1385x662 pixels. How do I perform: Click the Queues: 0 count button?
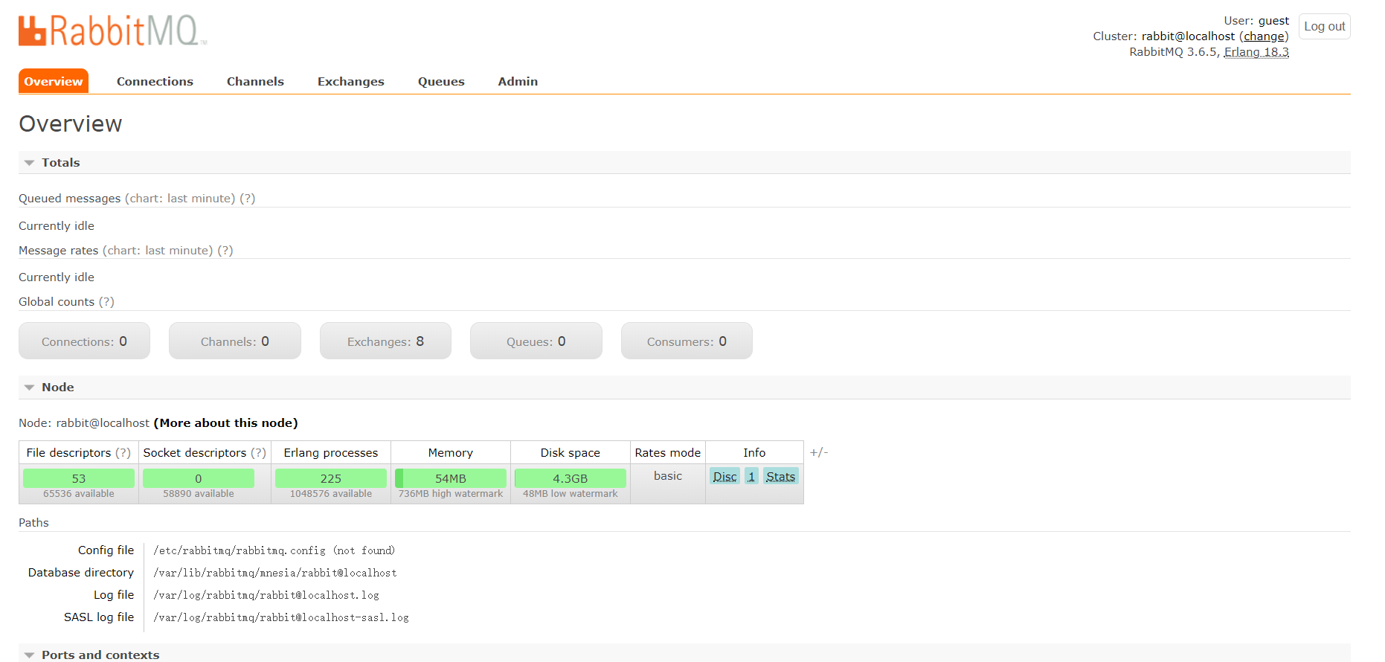click(x=536, y=341)
